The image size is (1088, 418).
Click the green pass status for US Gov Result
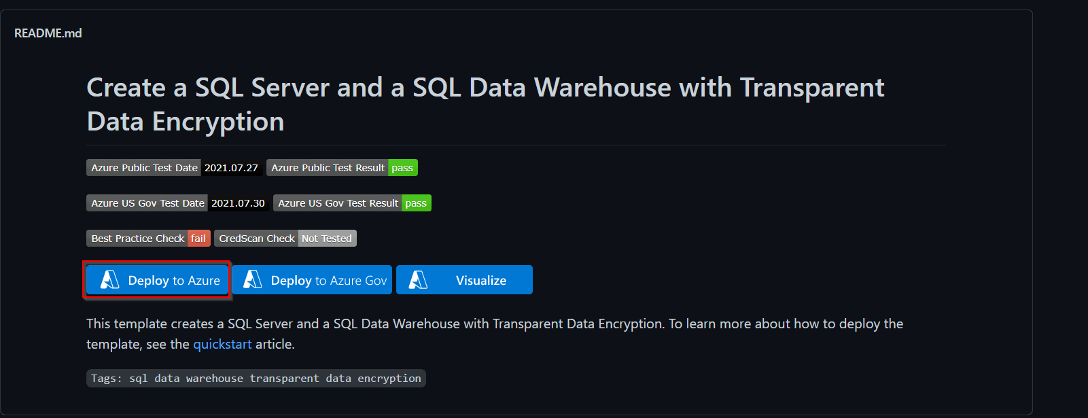[416, 203]
